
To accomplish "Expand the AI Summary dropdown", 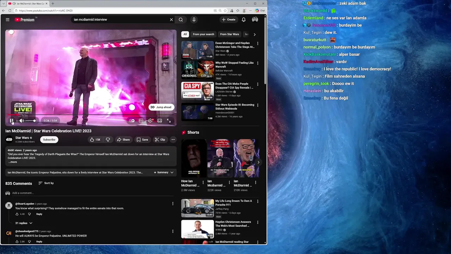I will coord(164,173).
